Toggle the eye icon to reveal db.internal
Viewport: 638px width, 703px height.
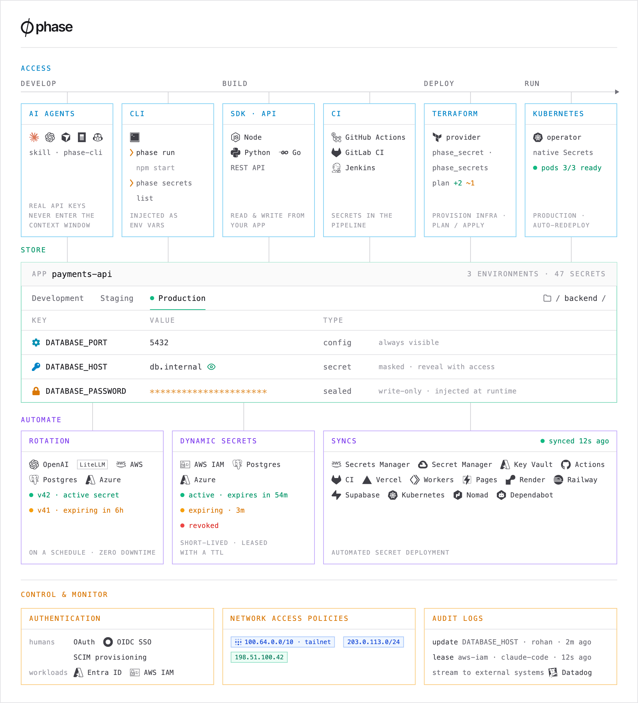click(x=212, y=367)
